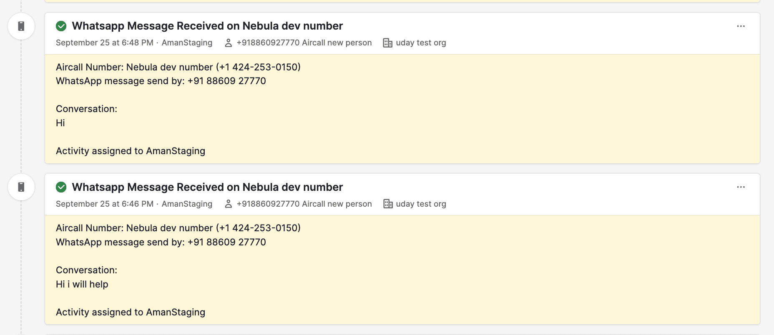The height and width of the screenshot is (335, 774).
Task: Click the September 25 at 6:46 PM timestamp
Action: [104, 204]
